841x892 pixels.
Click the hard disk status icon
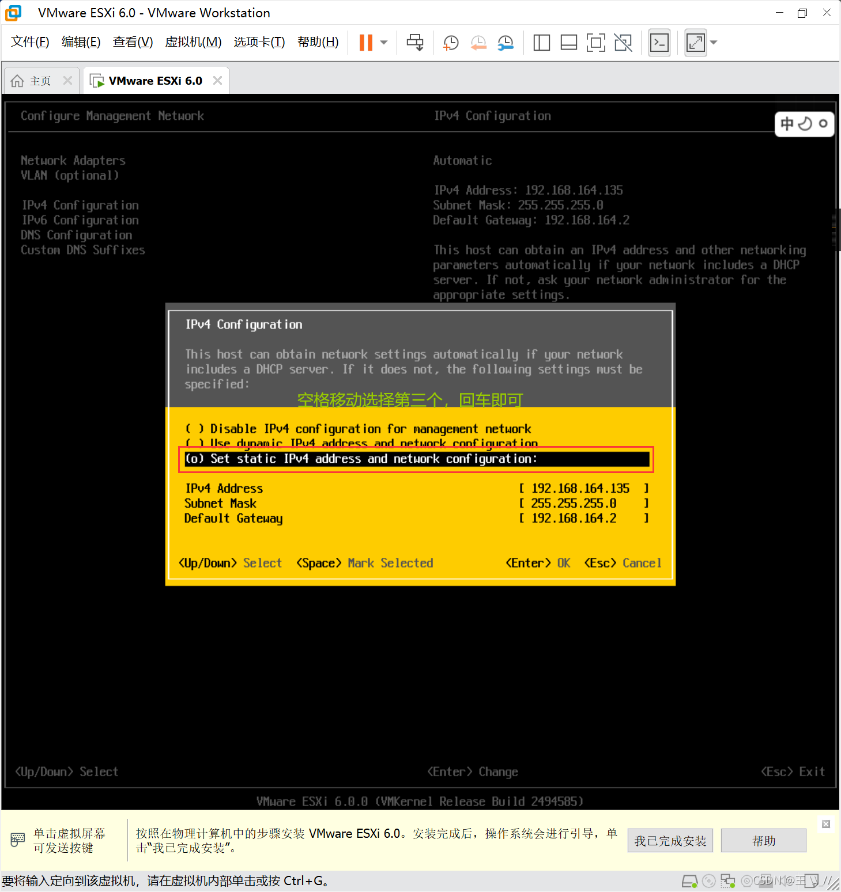pos(689,881)
